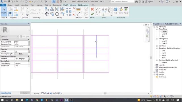Click the Rotate tool icon
Viewport: 182px width, 102px height.
pos(57,14)
